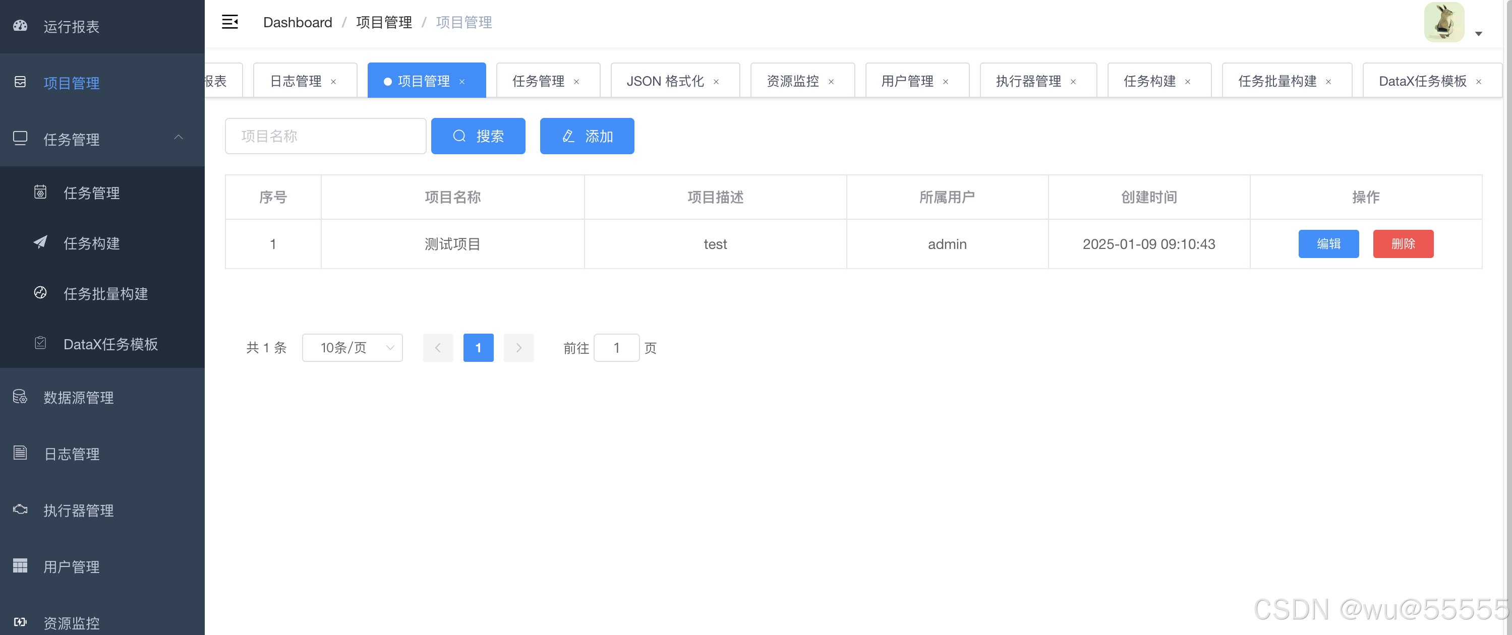
Task: Click the 项目名称 search input field
Action: tap(325, 136)
